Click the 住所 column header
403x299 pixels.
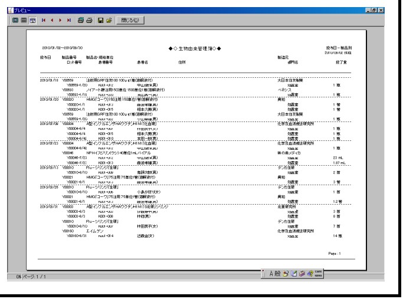point(182,62)
